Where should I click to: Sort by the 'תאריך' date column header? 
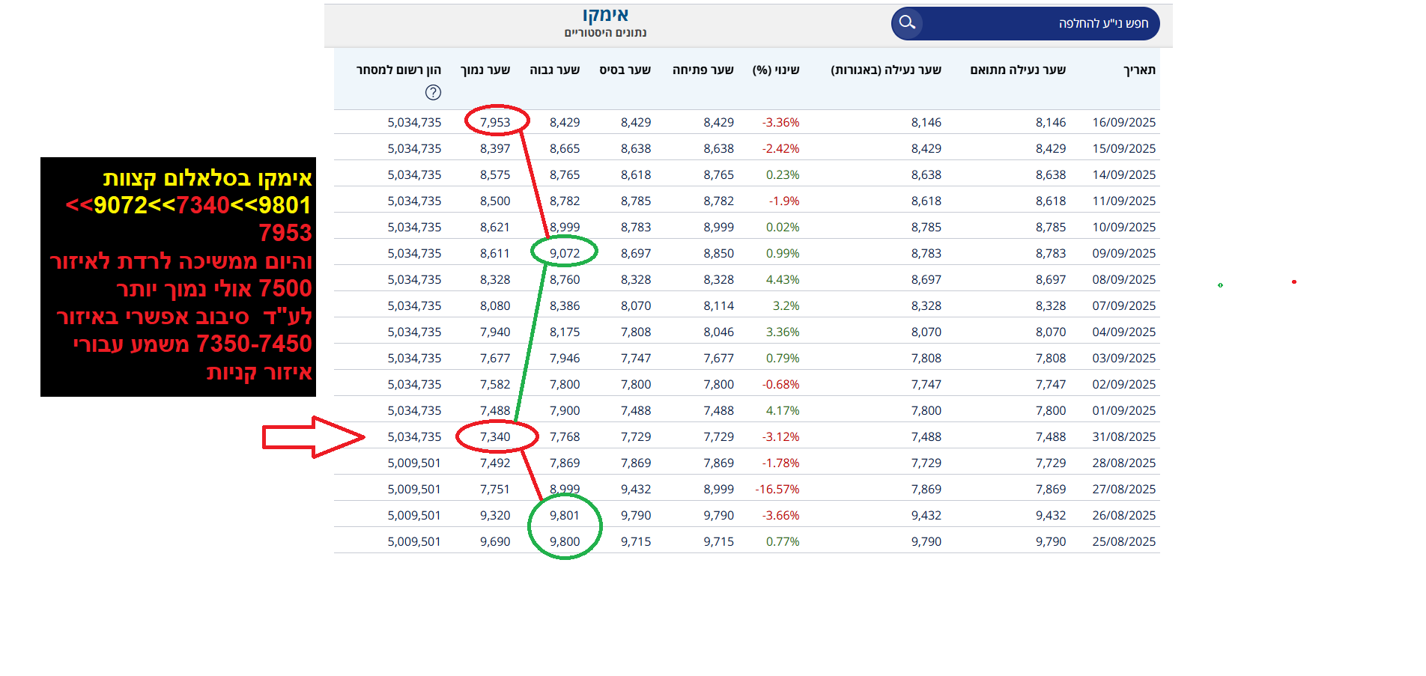pos(1139,70)
